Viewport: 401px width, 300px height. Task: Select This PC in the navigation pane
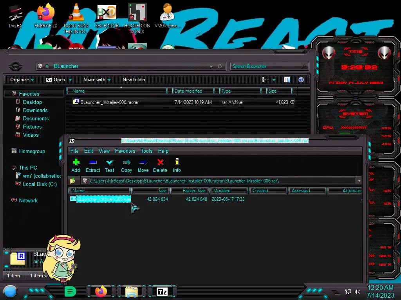(28, 168)
